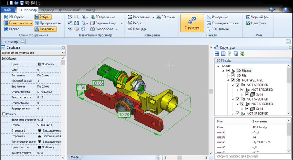Image resolution: width=293 pixels, height=160 pixels.
Task: Collapse the Общие properties section
Action: 4,59
